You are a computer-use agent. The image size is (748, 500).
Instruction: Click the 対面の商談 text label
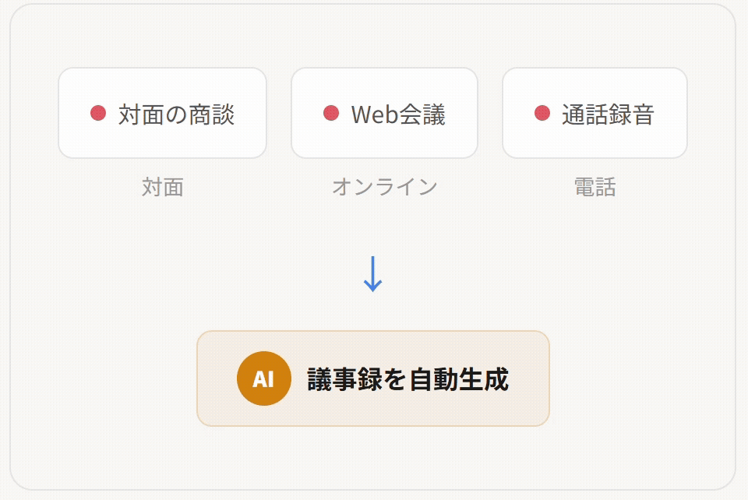(176, 114)
